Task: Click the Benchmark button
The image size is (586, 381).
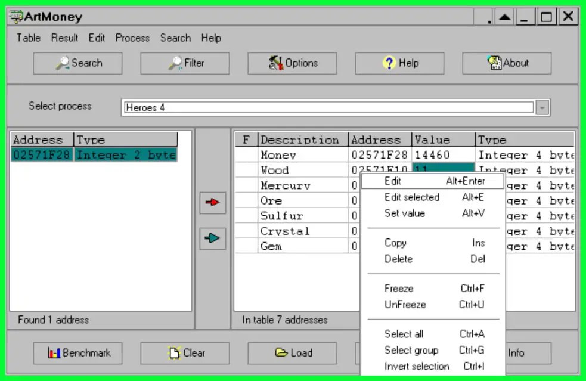Action: coord(77,353)
